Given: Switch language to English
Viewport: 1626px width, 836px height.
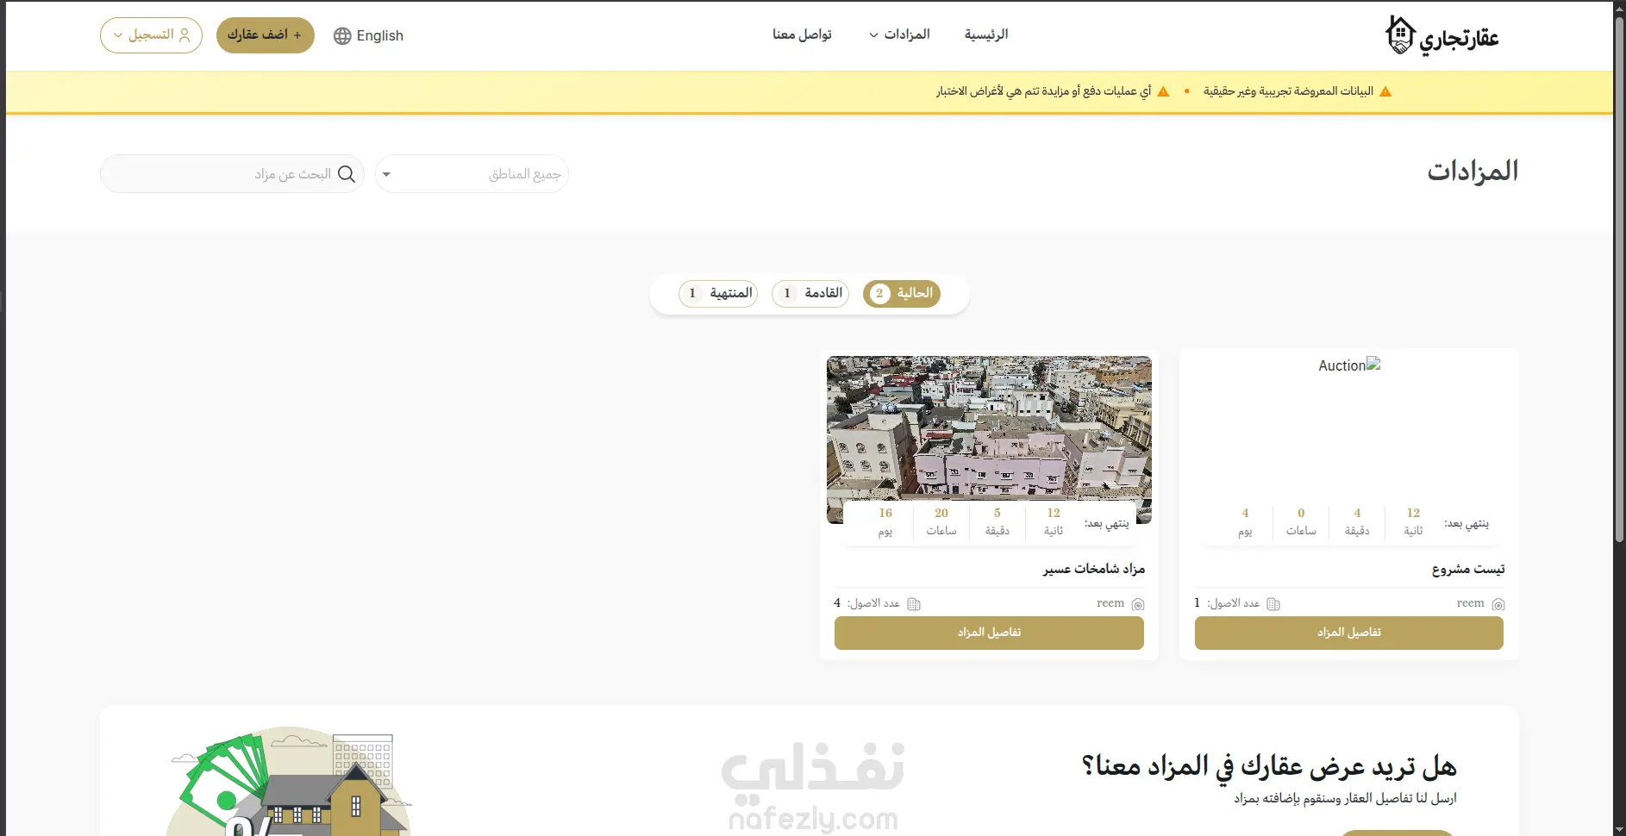Looking at the screenshot, I should coord(368,36).
